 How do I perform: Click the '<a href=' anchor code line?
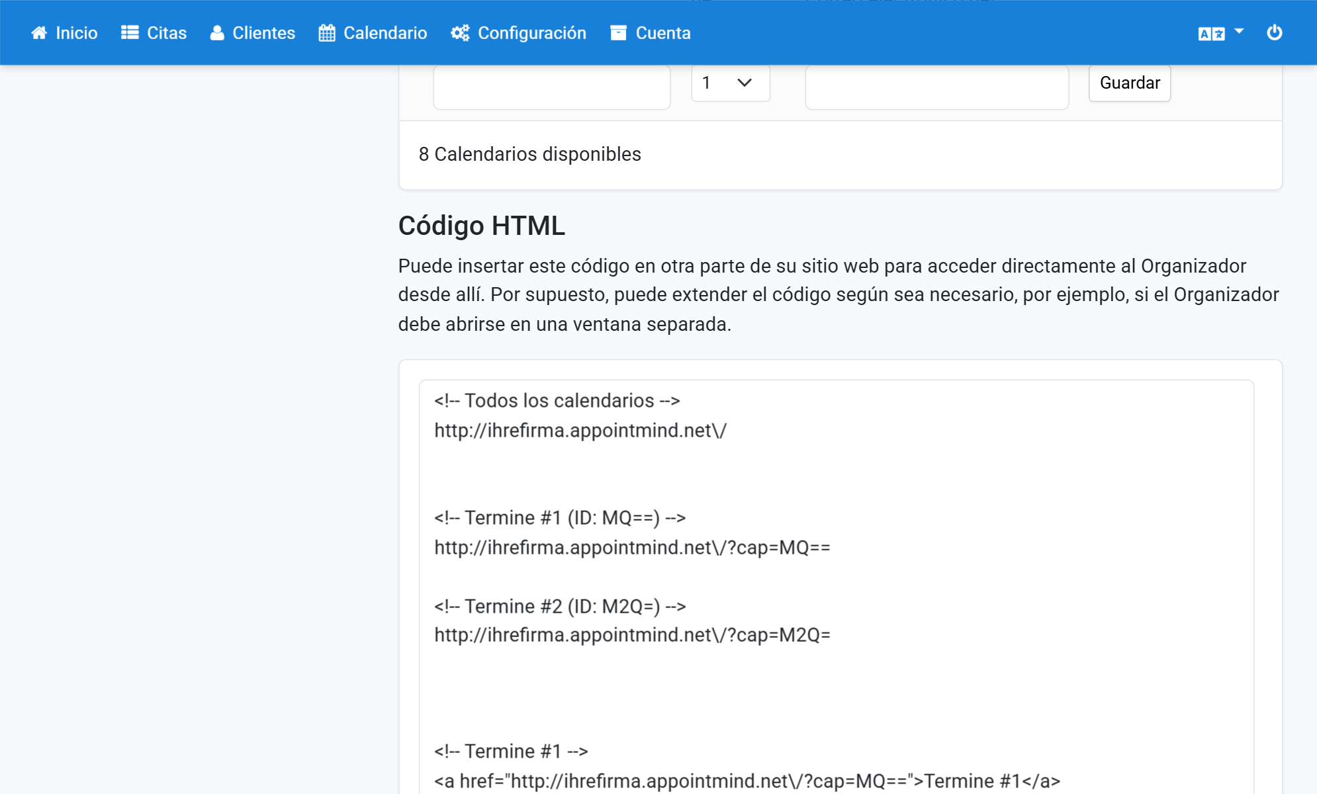click(x=747, y=781)
